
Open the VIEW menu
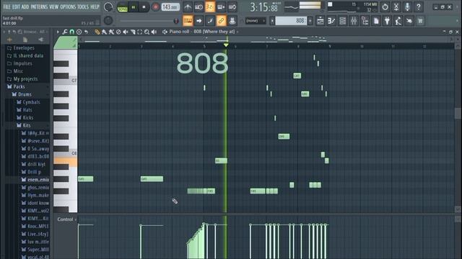[53, 6]
